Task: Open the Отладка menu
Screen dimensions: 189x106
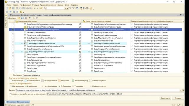Action: 35,5
